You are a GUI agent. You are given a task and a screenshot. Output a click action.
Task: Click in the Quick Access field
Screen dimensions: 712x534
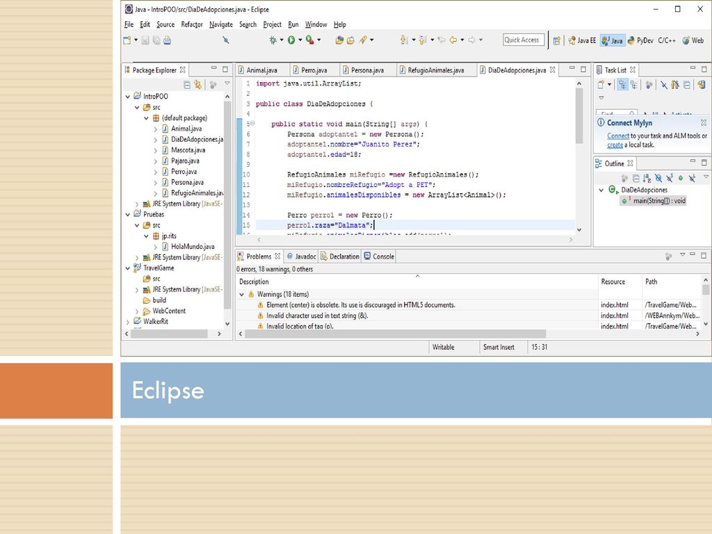(523, 40)
